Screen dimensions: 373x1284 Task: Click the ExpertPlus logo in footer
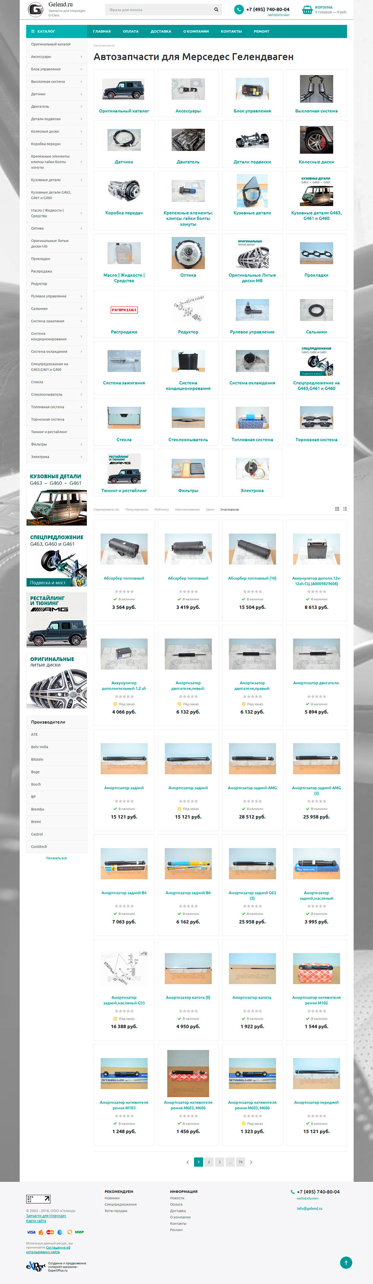click(35, 1266)
